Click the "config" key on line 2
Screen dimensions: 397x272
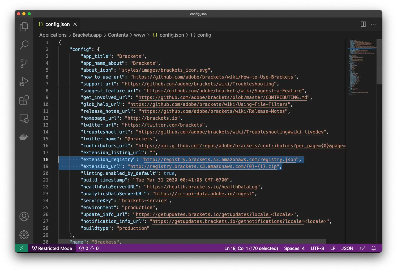[80, 49]
